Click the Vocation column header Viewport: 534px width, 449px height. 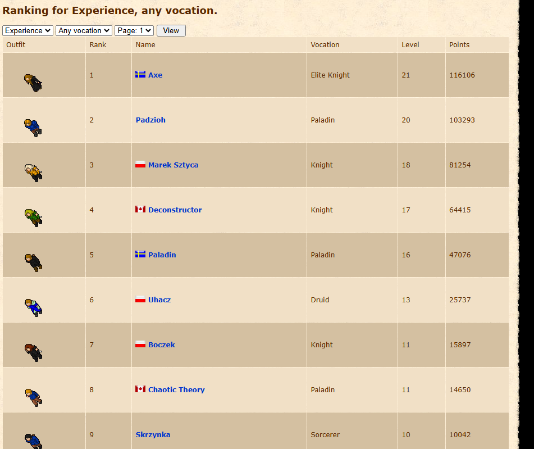[x=325, y=45]
